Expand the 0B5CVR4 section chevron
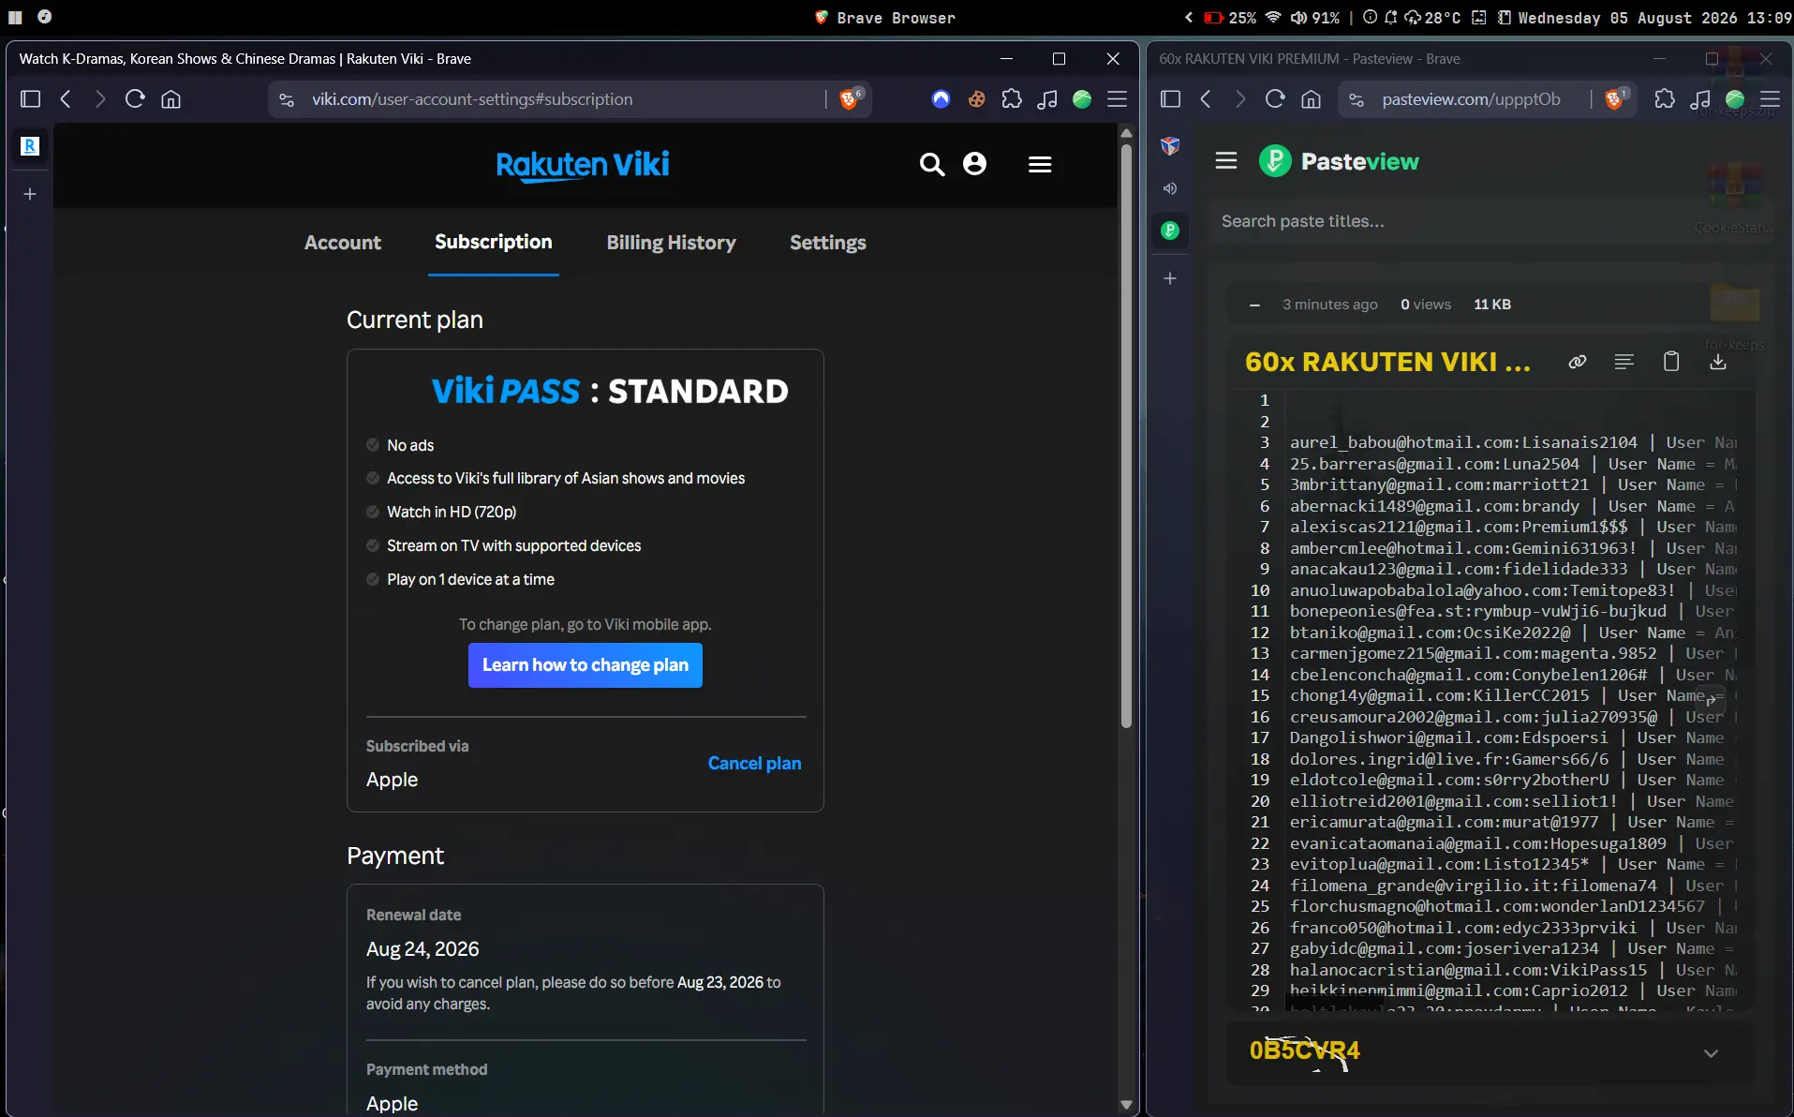Image resolution: width=1794 pixels, height=1117 pixels. pyautogui.click(x=1711, y=1053)
